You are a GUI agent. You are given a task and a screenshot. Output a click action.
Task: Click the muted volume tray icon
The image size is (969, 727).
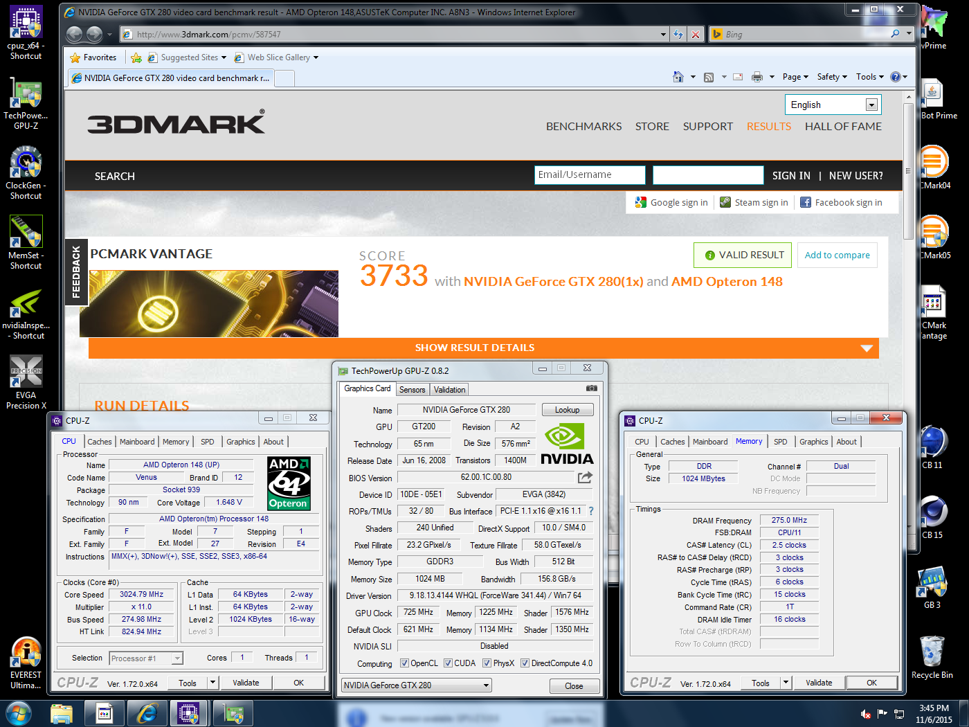[x=865, y=713]
